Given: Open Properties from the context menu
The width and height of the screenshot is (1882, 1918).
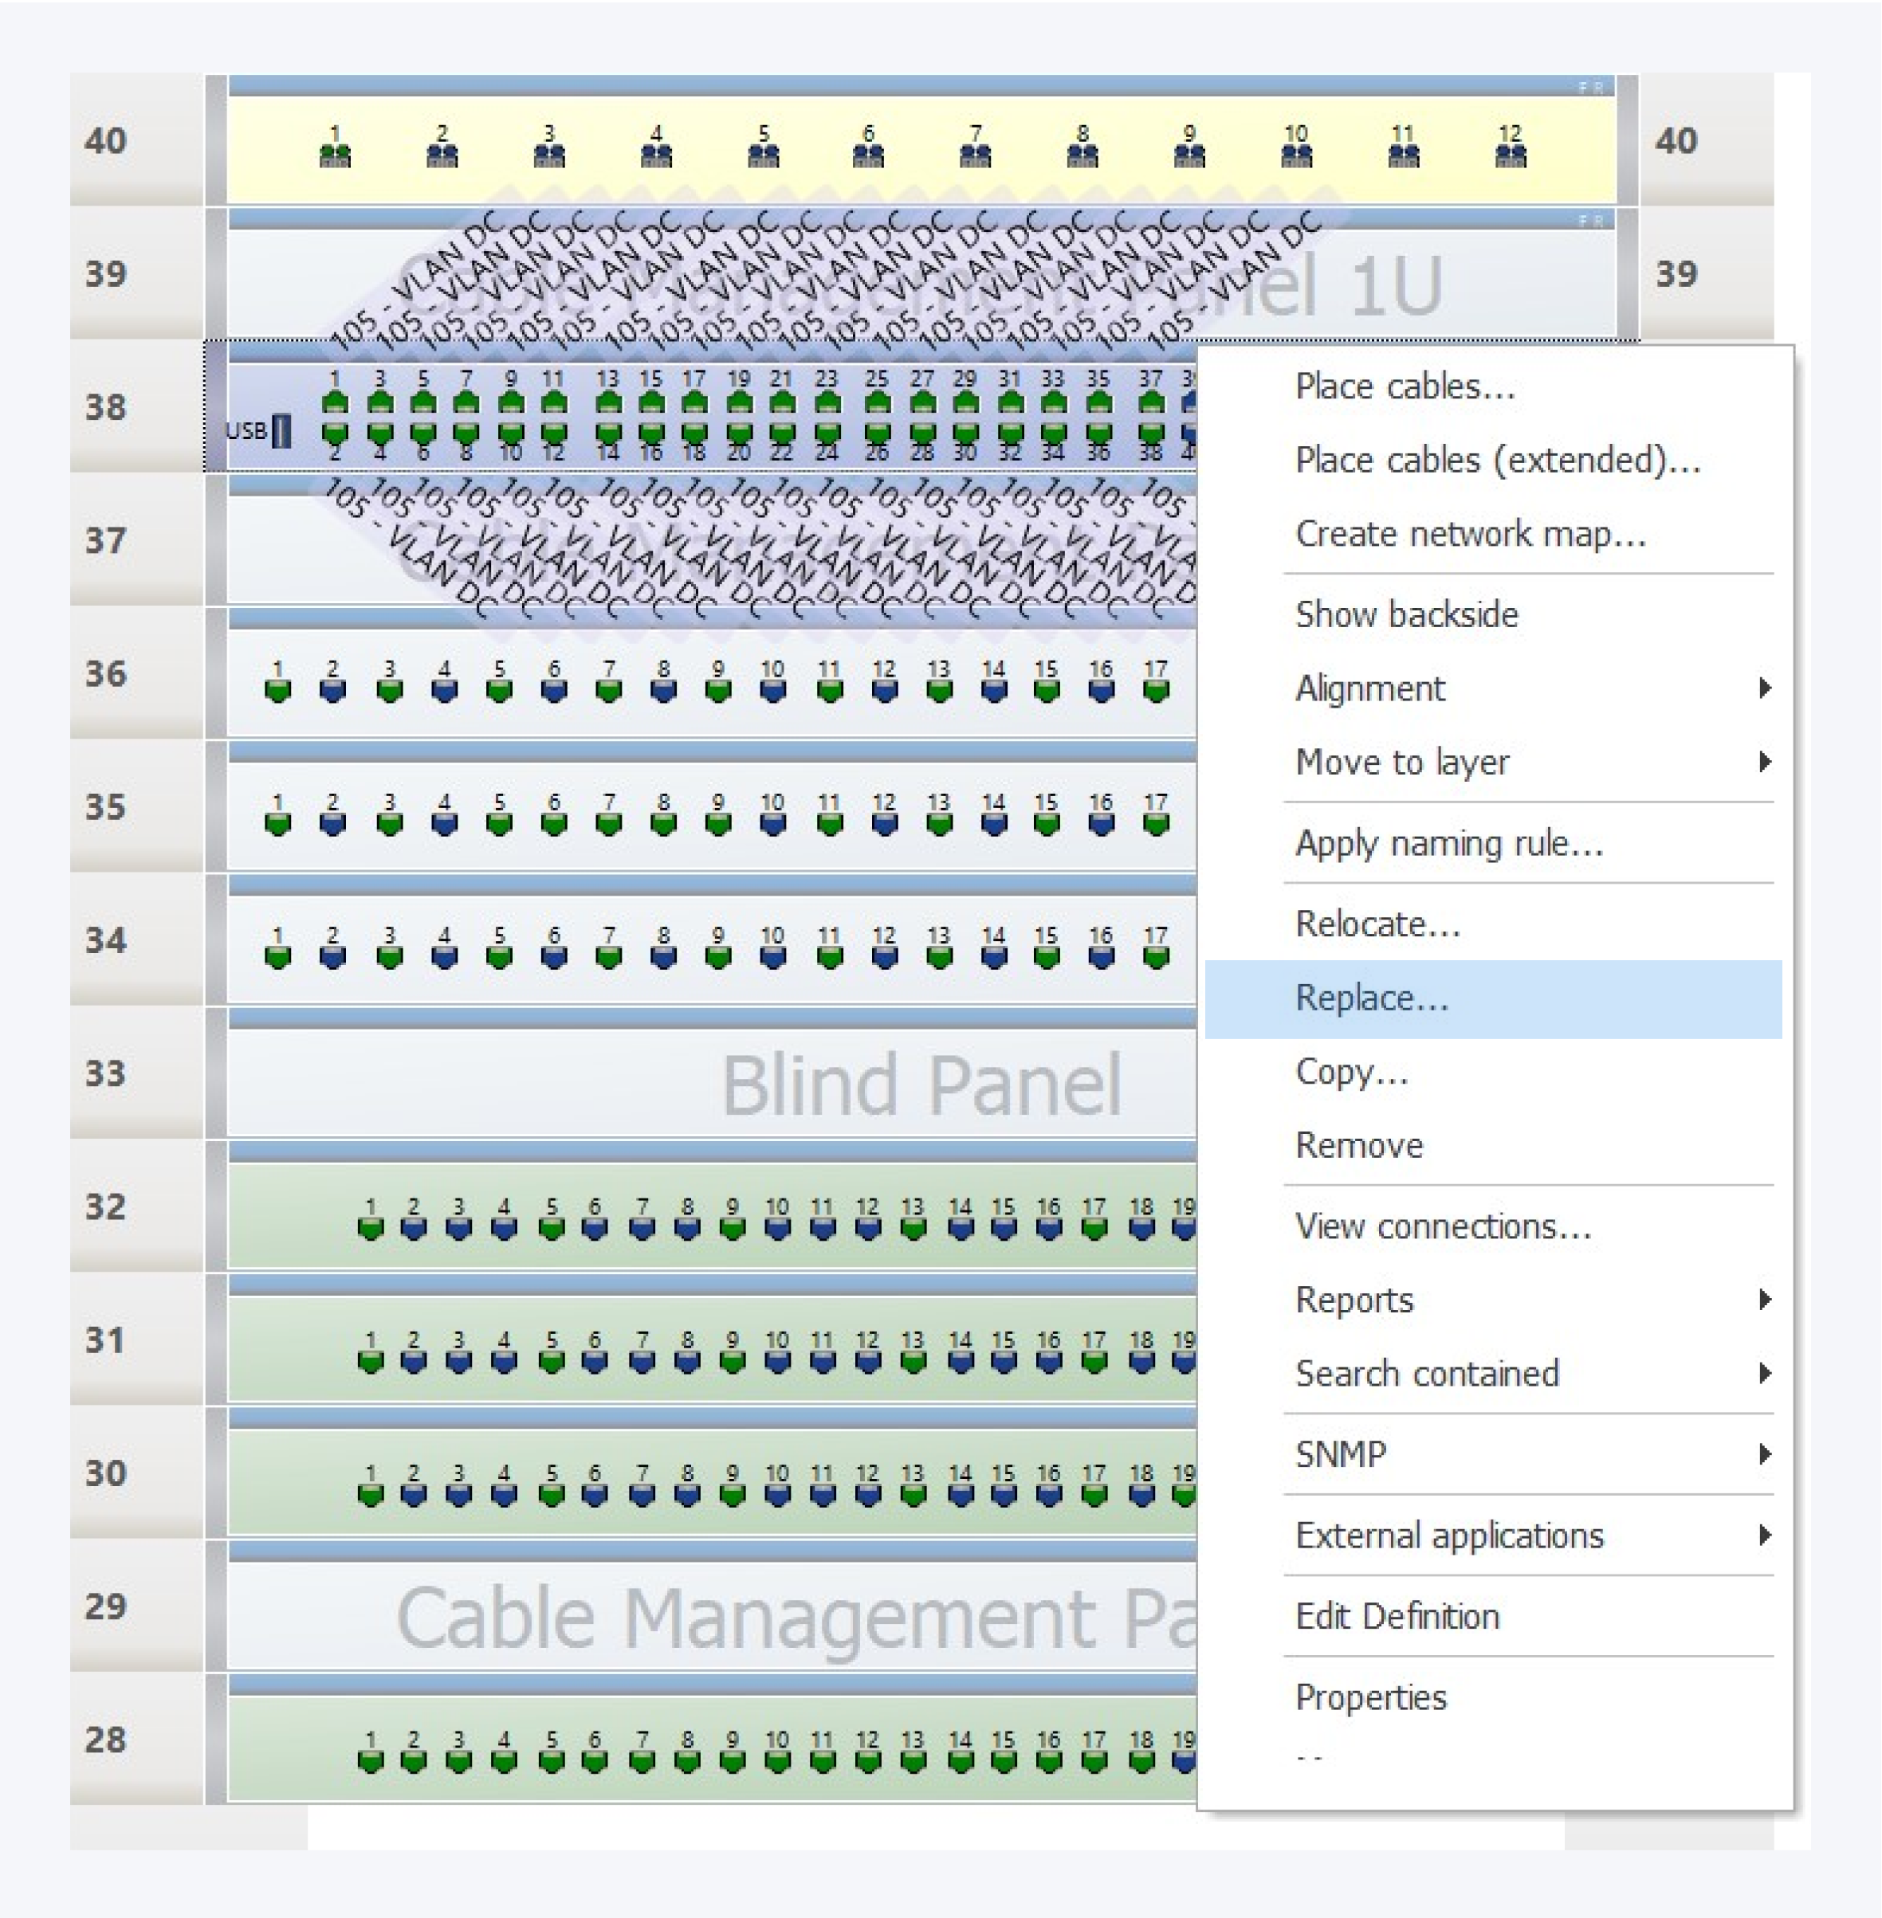Looking at the screenshot, I should click(x=1370, y=1696).
